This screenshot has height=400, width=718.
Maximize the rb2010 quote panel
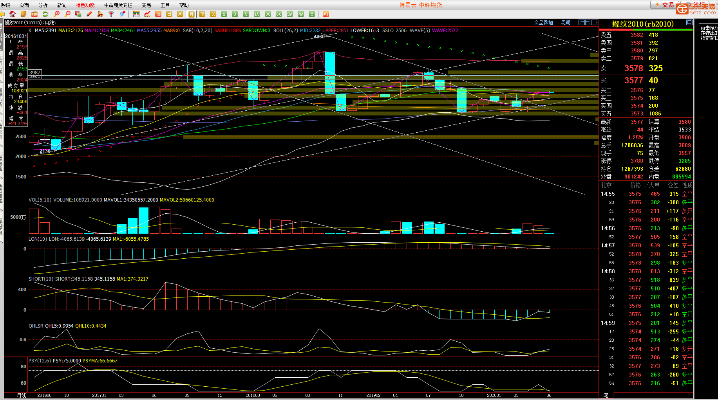pos(689,22)
